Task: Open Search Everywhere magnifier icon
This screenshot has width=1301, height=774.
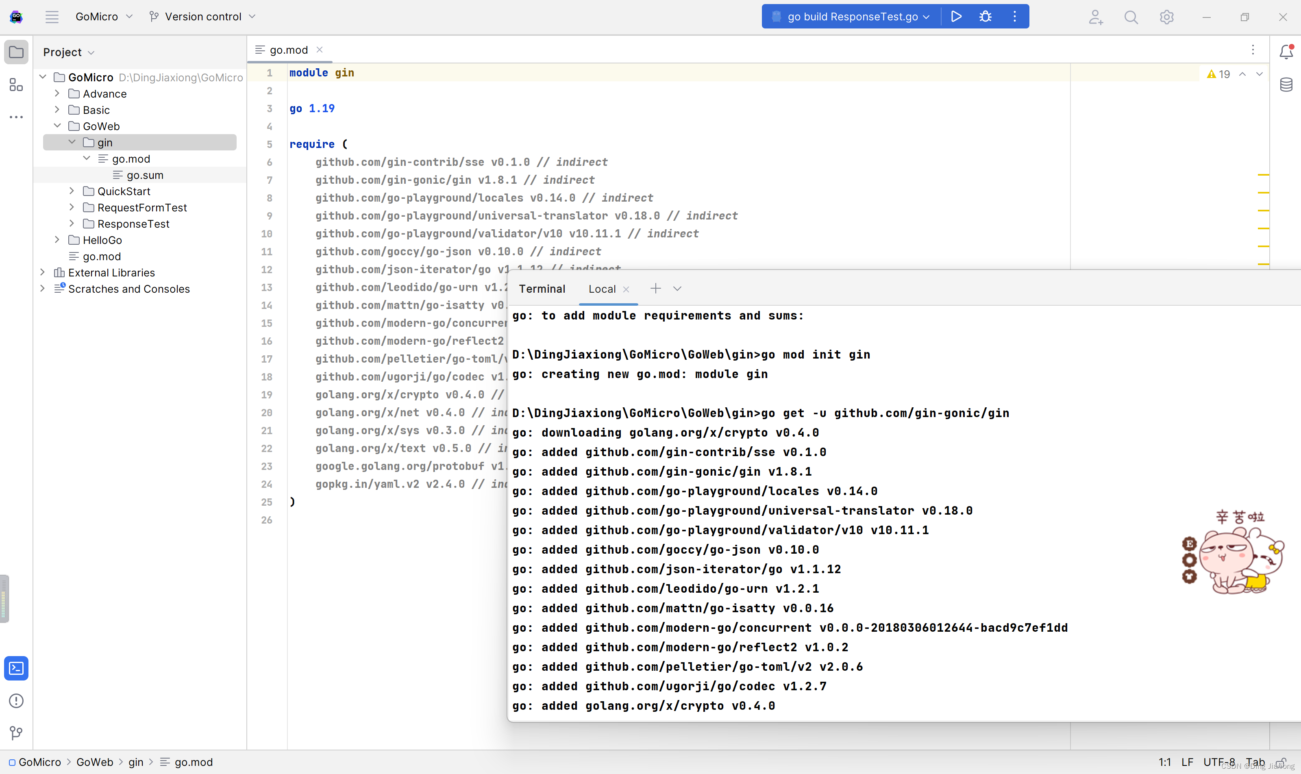Action: point(1131,17)
